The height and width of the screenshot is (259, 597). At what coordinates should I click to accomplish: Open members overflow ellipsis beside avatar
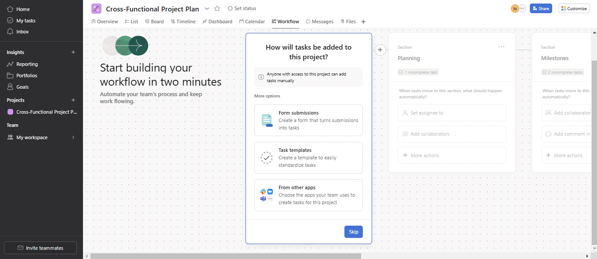tap(522, 8)
